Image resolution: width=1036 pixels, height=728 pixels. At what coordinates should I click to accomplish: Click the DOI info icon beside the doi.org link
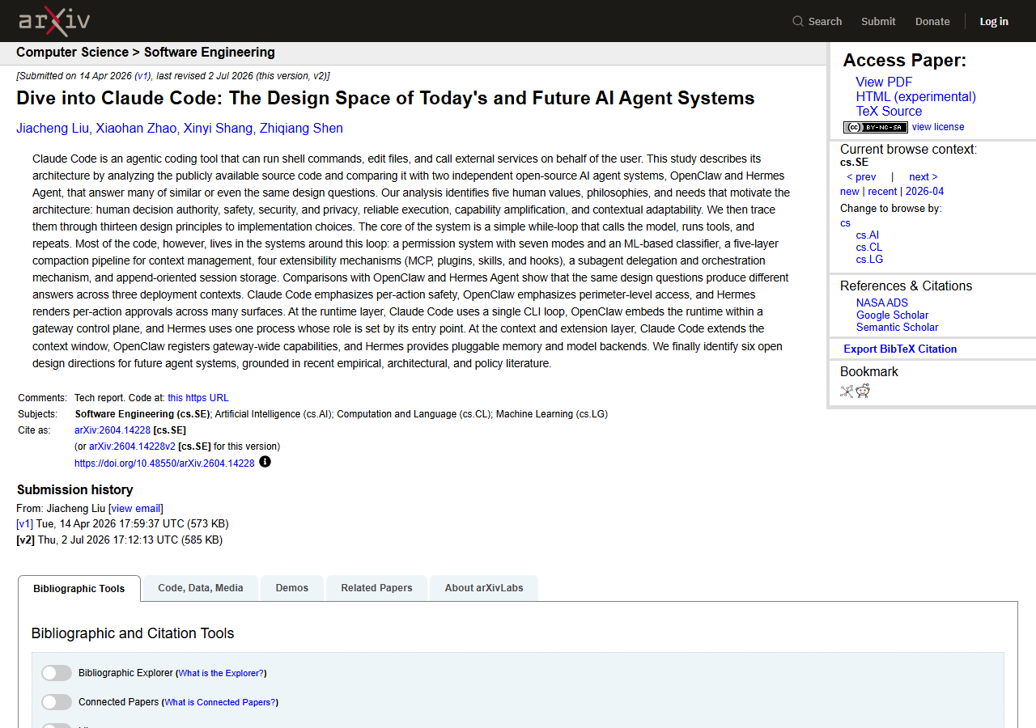[265, 462]
